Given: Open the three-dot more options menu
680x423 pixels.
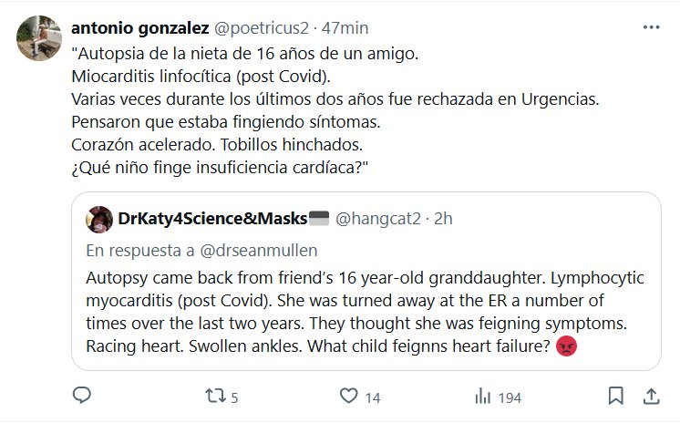Looking at the screenshot, I should pos(651,28).
